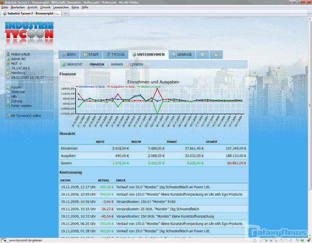Open the ÜBERSICHT sub-tab

tap(72, 64)
